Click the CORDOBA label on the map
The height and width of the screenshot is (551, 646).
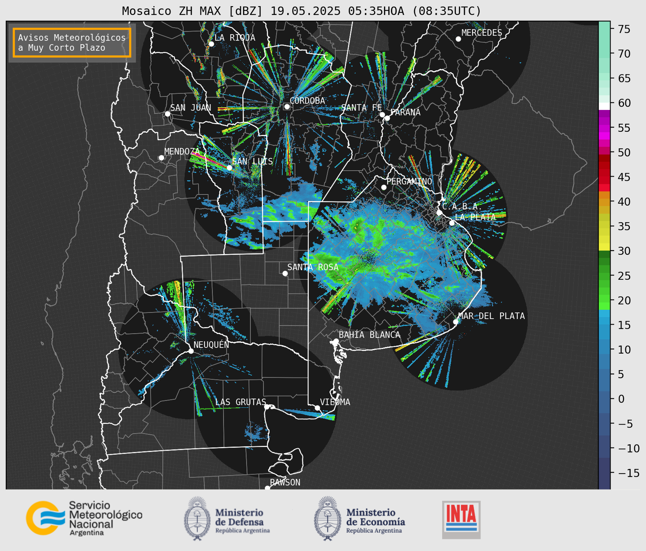(x=307, y=100)
